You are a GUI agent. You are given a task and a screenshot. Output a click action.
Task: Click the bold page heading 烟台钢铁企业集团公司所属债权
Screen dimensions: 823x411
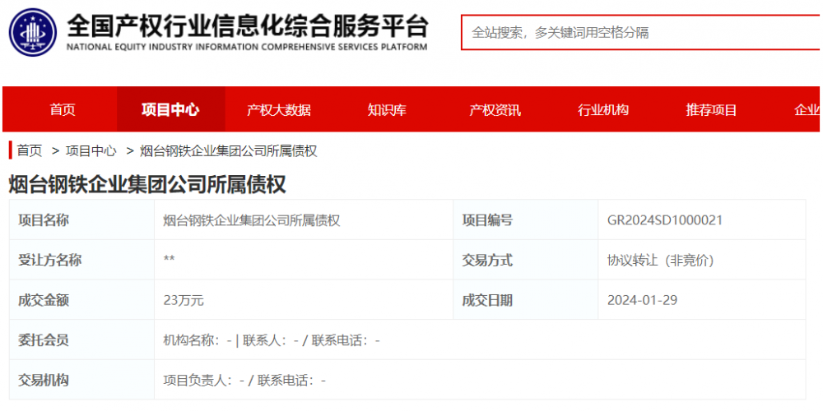(147, 184)
